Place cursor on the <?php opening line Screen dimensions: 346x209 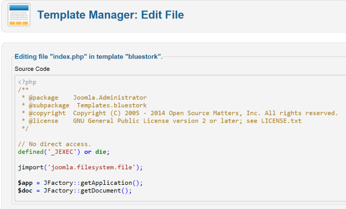coord(27,82)
